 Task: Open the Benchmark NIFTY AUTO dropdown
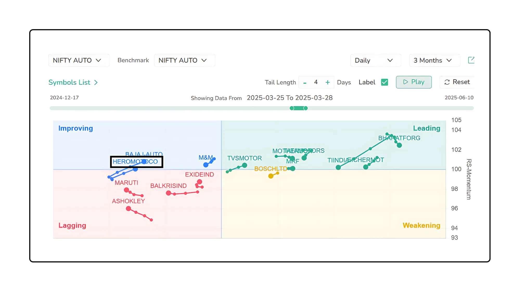(x=183, y=60)
